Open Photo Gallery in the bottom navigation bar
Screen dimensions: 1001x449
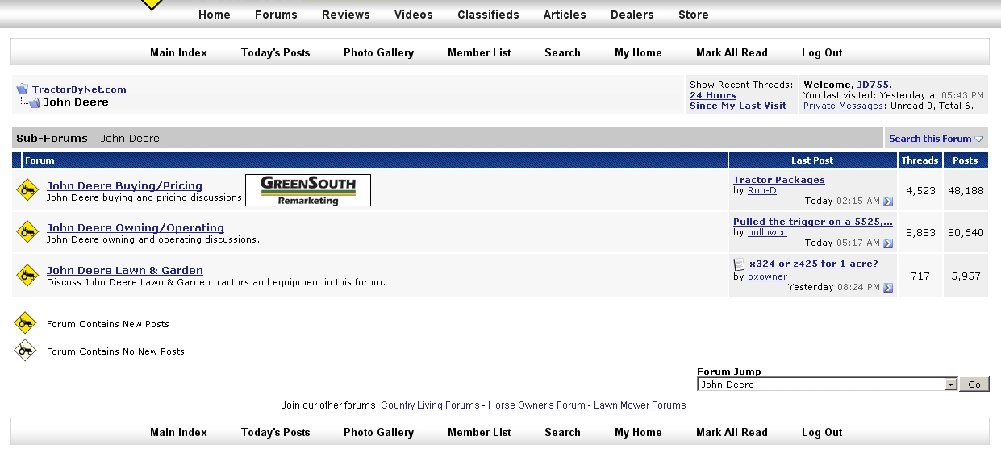[378, 432]
